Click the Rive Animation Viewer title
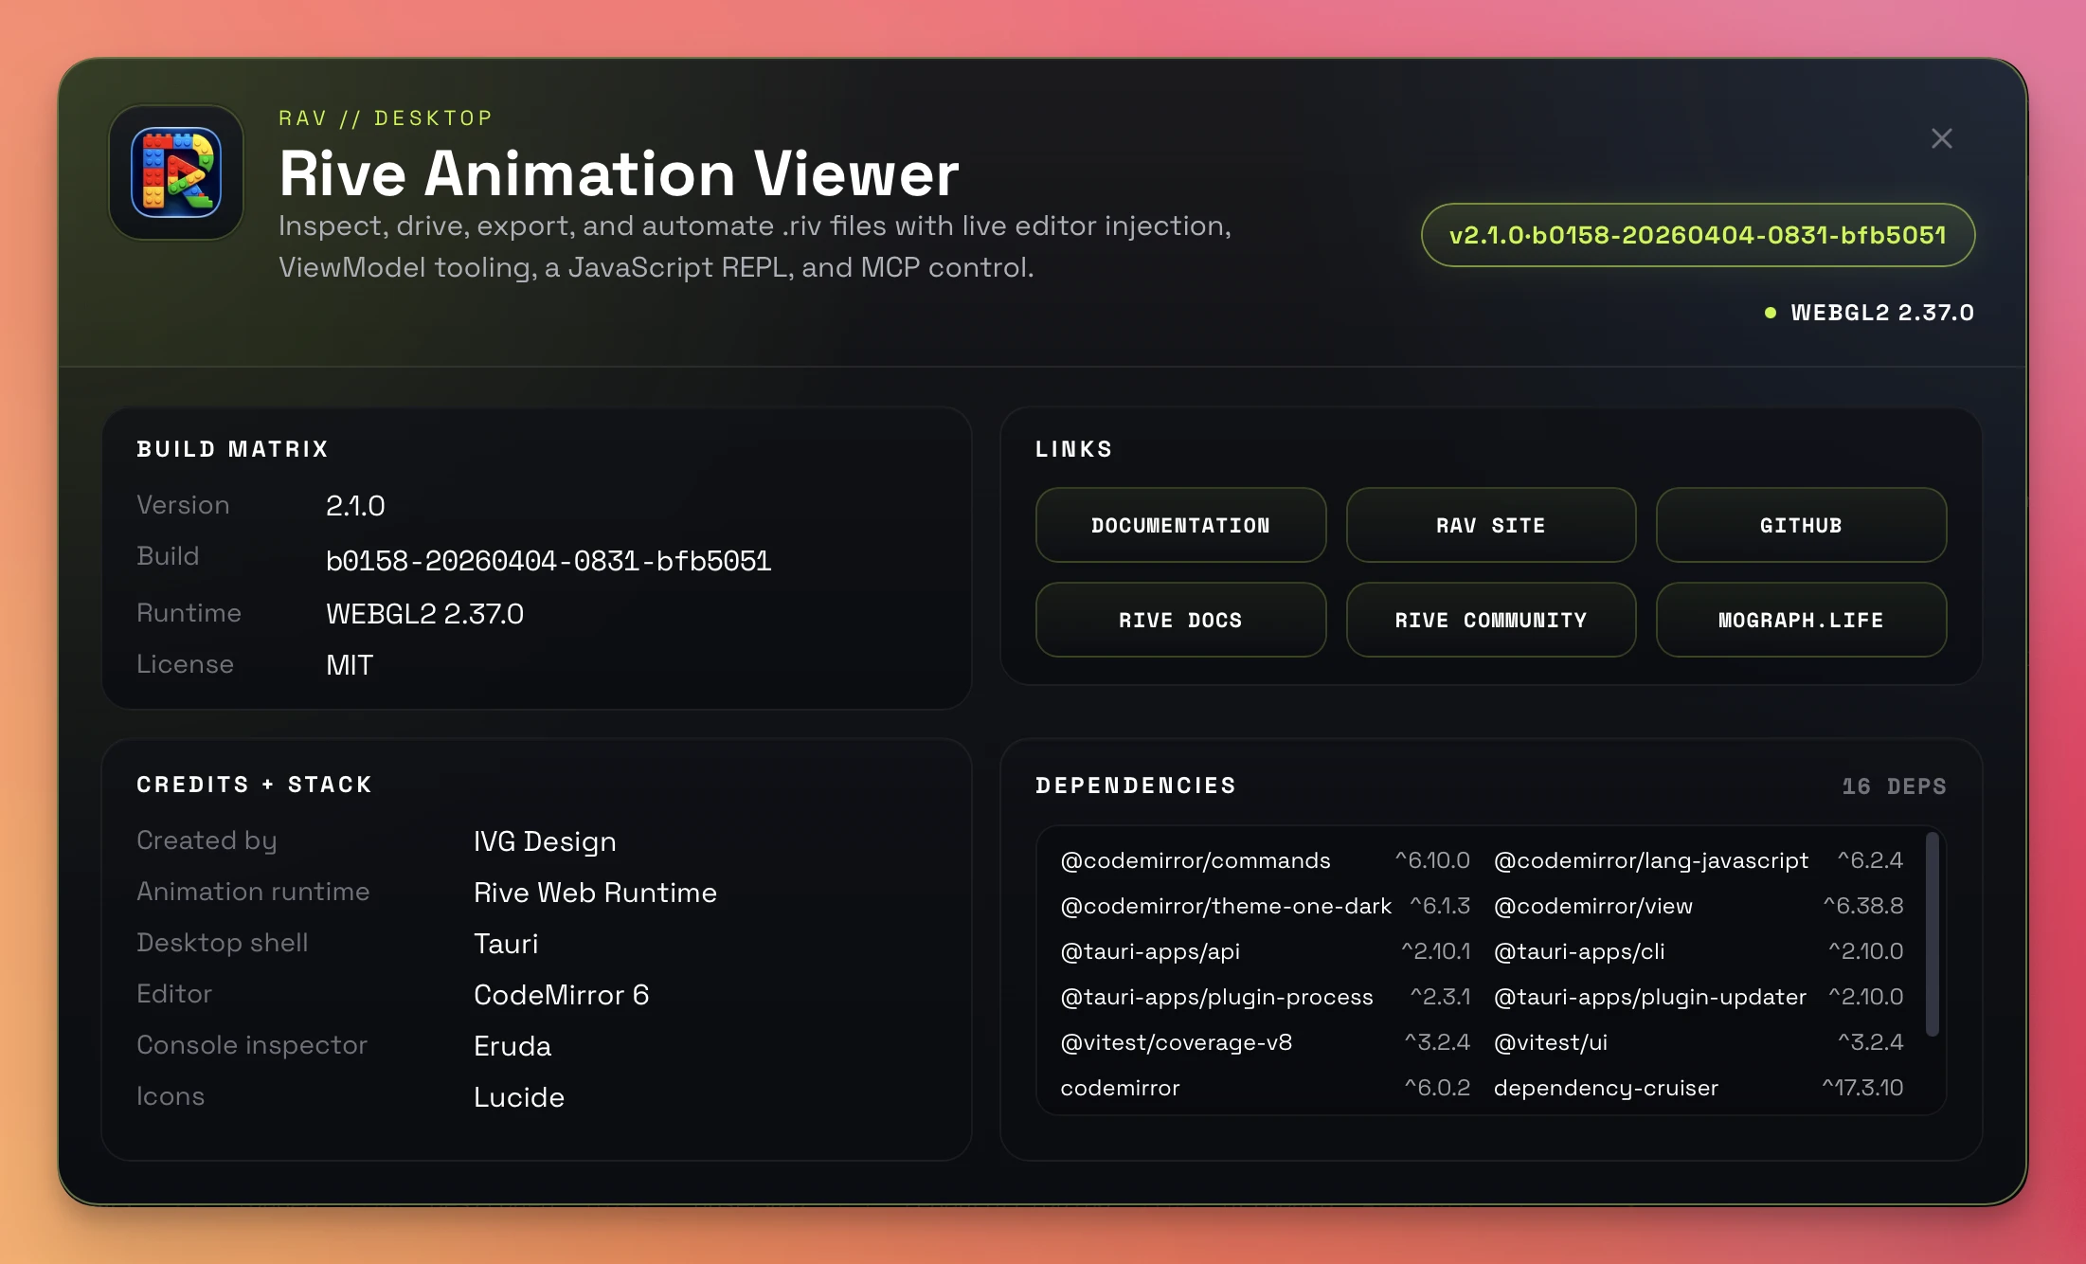Viewport: 2086px width, 1264px height. click(619, 173)
